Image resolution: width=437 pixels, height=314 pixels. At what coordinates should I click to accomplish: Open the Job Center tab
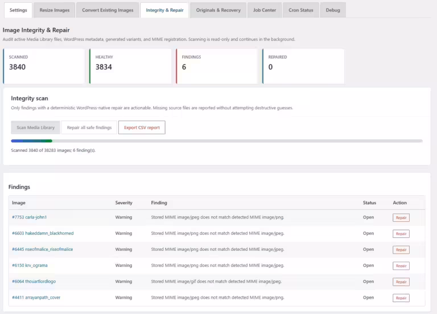tap(265, 10)
